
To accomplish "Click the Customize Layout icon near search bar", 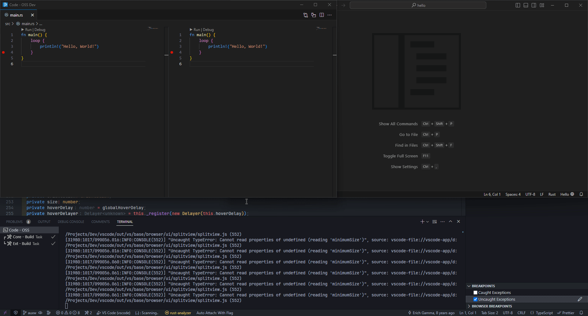I will [x=542, y=5].
